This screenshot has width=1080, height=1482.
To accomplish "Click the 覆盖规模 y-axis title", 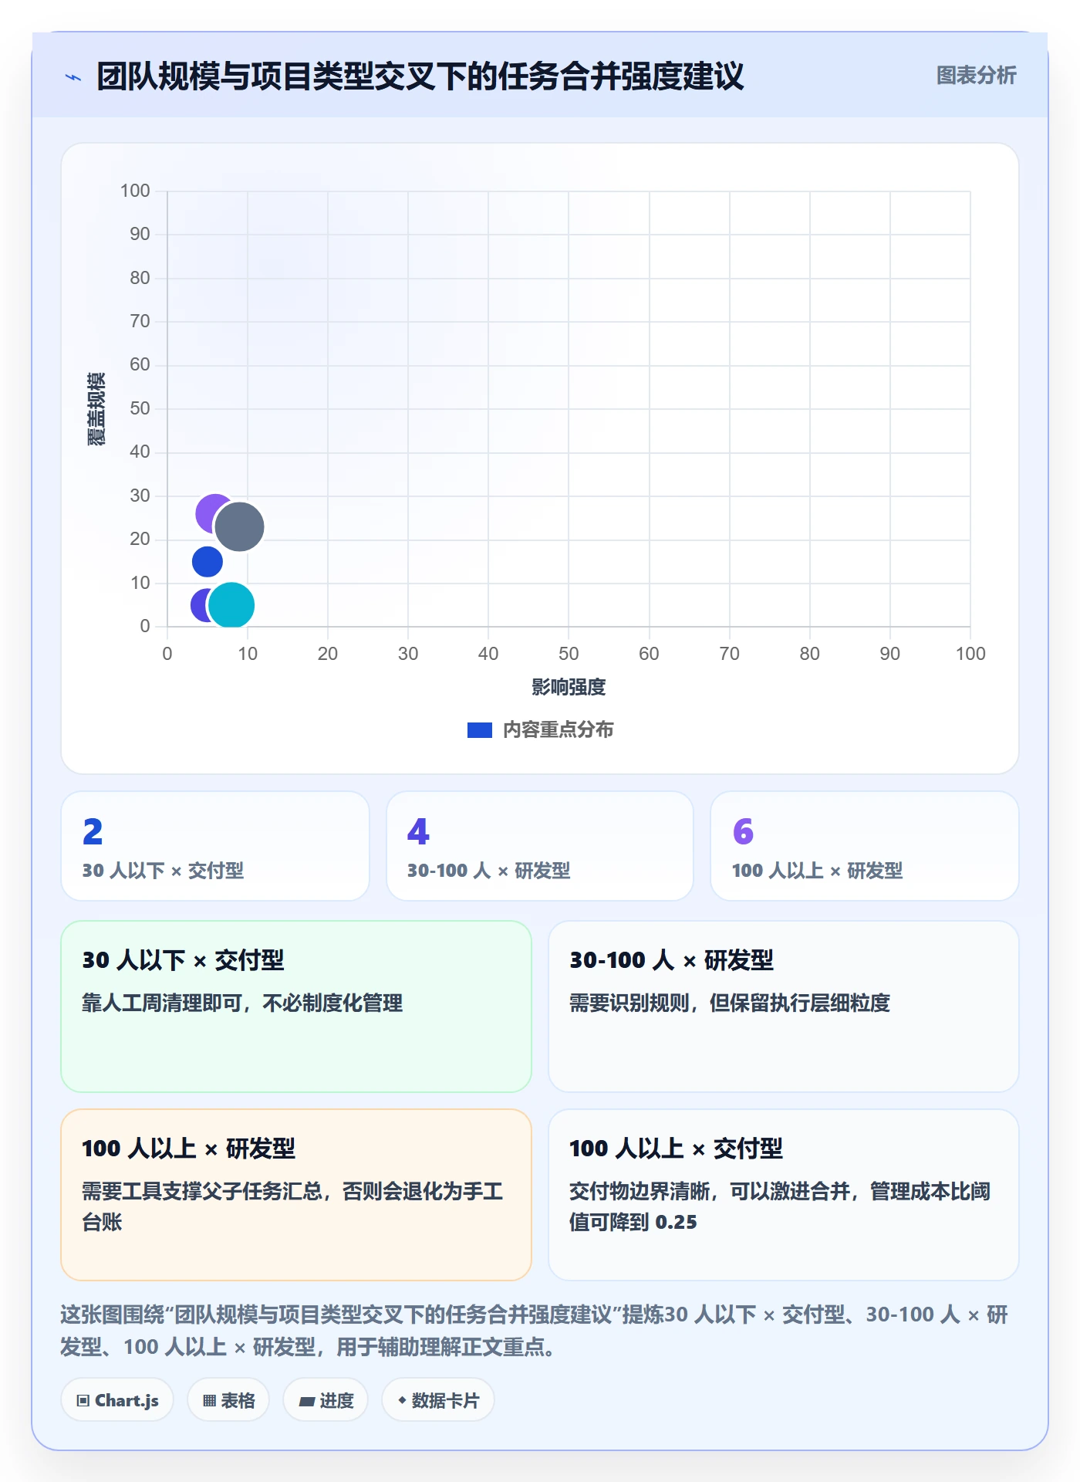I will 96,409.
